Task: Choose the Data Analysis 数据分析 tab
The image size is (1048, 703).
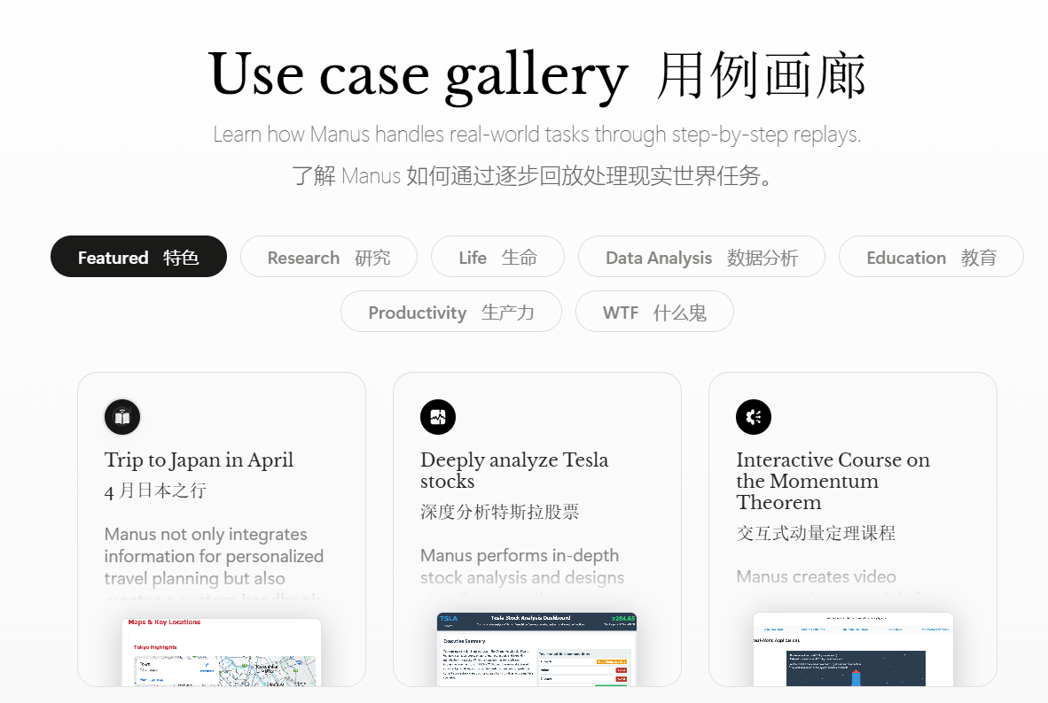Action: coord(702,257)
